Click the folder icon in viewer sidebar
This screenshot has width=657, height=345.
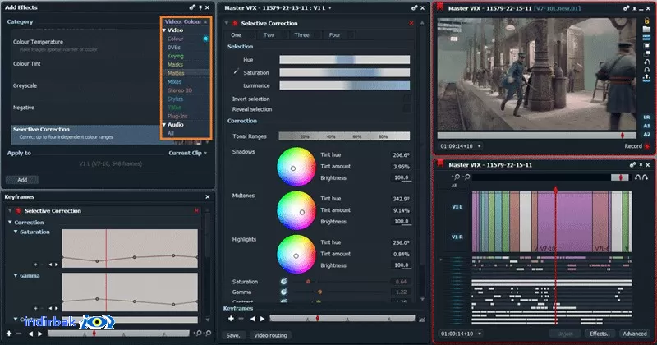pos(647,30)
